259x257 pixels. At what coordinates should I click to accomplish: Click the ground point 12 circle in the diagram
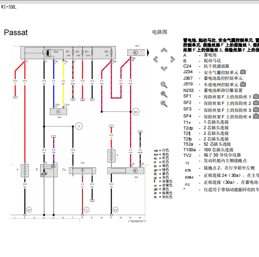click(x=87, y=210)
